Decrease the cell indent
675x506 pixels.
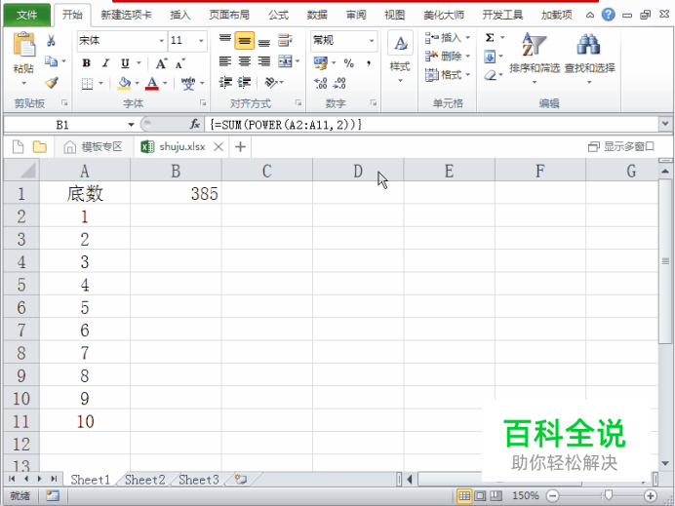(x=225, y=82)
